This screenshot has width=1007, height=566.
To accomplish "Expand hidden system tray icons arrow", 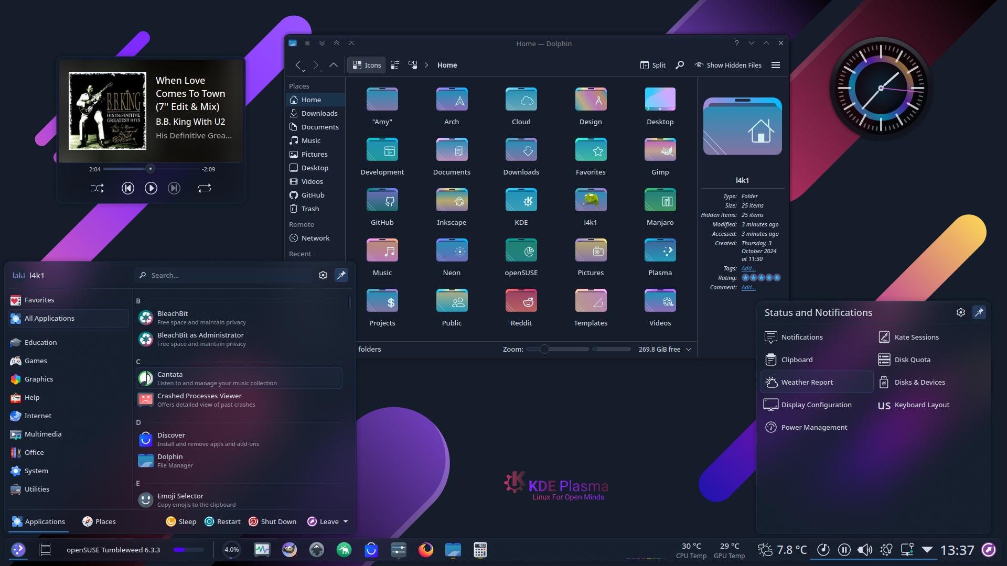I will (x=927, y=550).
